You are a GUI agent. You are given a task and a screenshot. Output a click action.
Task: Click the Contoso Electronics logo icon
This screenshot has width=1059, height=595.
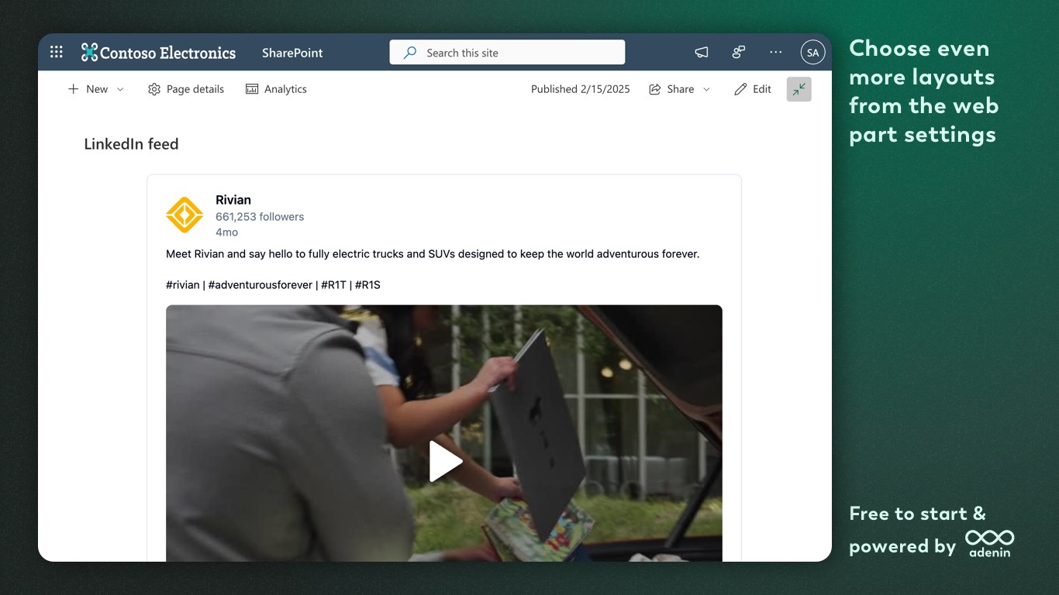(90, 53)
